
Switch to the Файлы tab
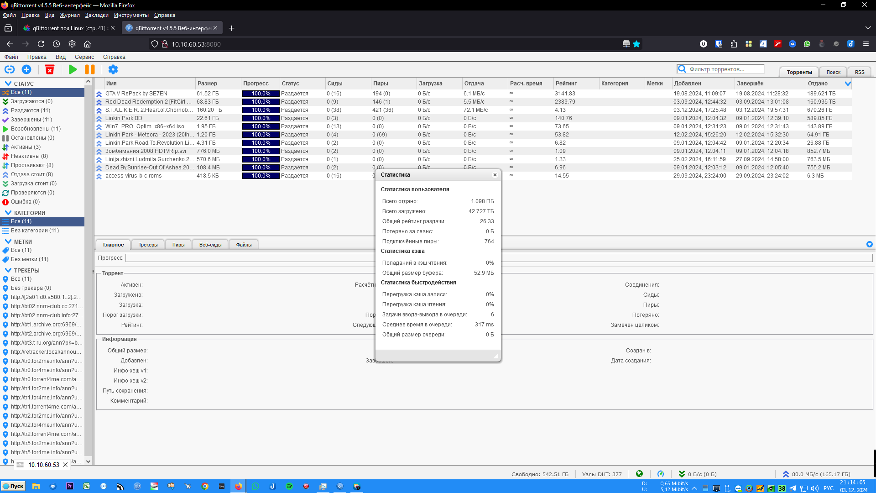[244, 245]
